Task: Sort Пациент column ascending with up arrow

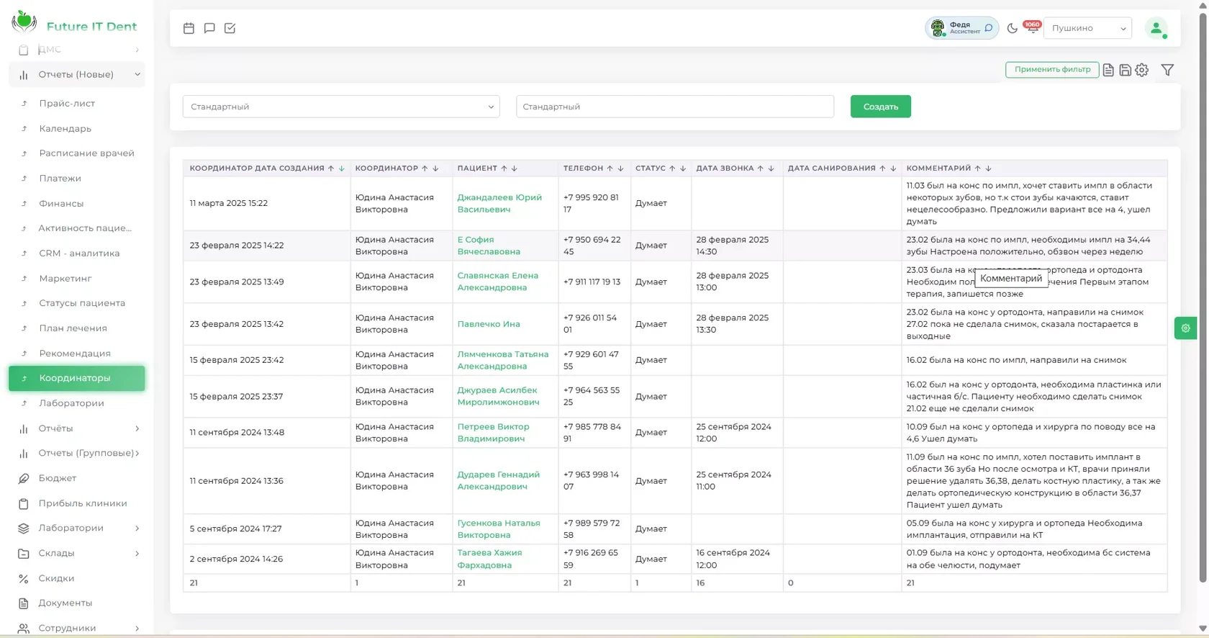Action: tap(504, 169)
